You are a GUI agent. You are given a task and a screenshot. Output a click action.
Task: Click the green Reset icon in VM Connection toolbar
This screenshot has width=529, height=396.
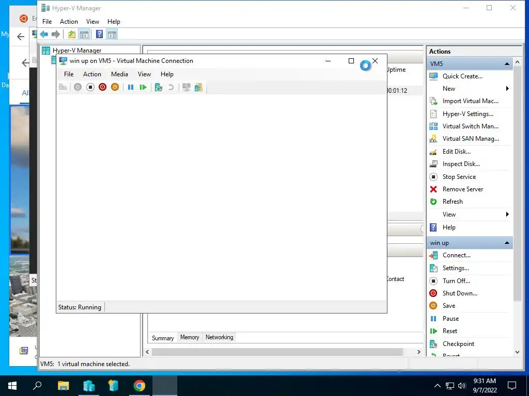pos(143,87)
